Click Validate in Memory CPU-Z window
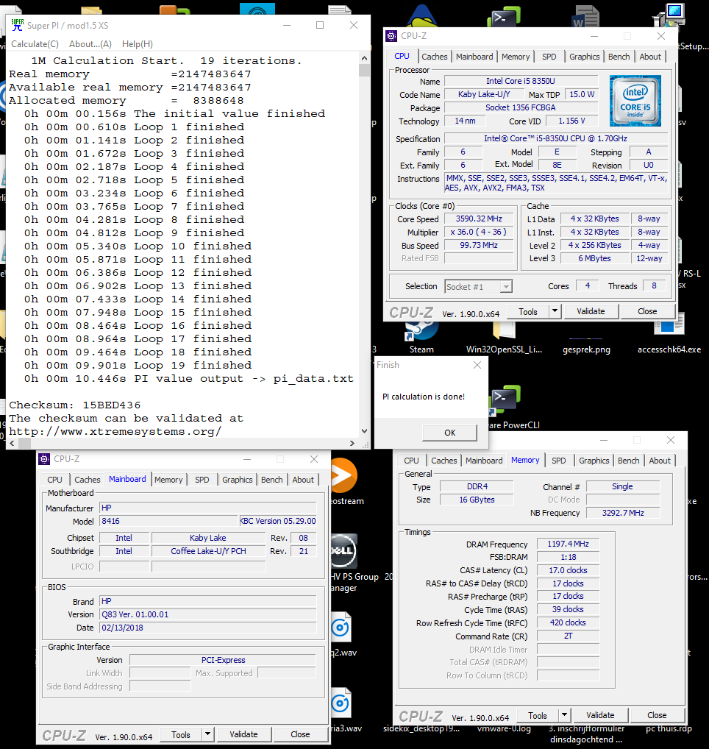Viewport: 709px width, 749px height. pyautogui.click(x=600, y=716)
